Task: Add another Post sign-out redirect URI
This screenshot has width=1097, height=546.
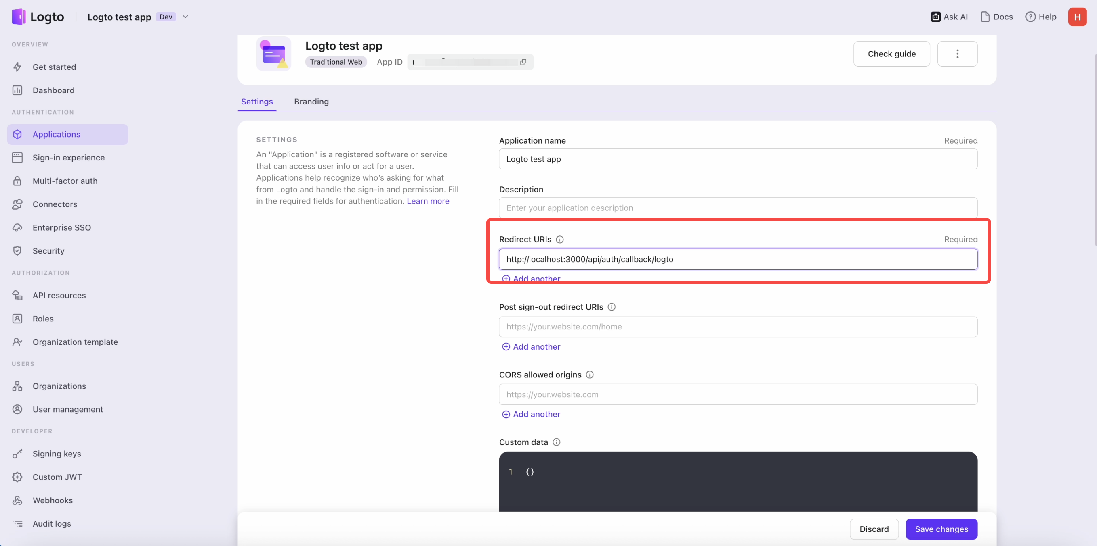Action: [532, 346]
